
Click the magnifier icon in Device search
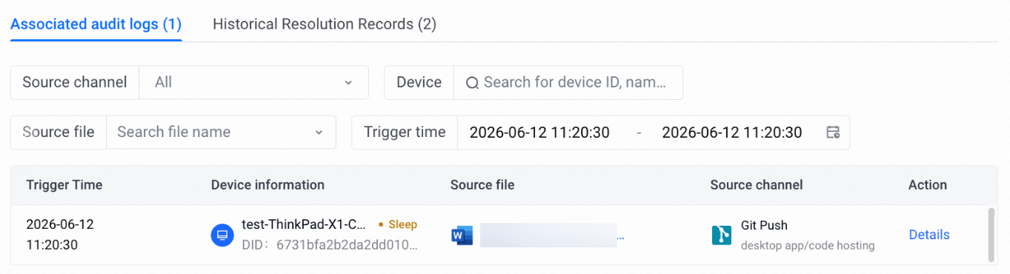click(x=472, y=83)
